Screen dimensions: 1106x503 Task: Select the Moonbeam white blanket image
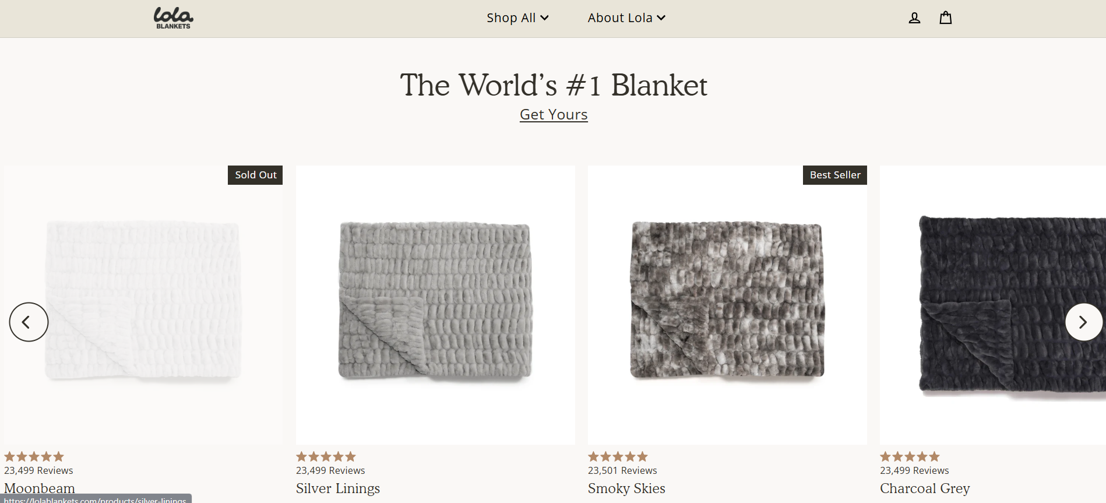[143, 300]
